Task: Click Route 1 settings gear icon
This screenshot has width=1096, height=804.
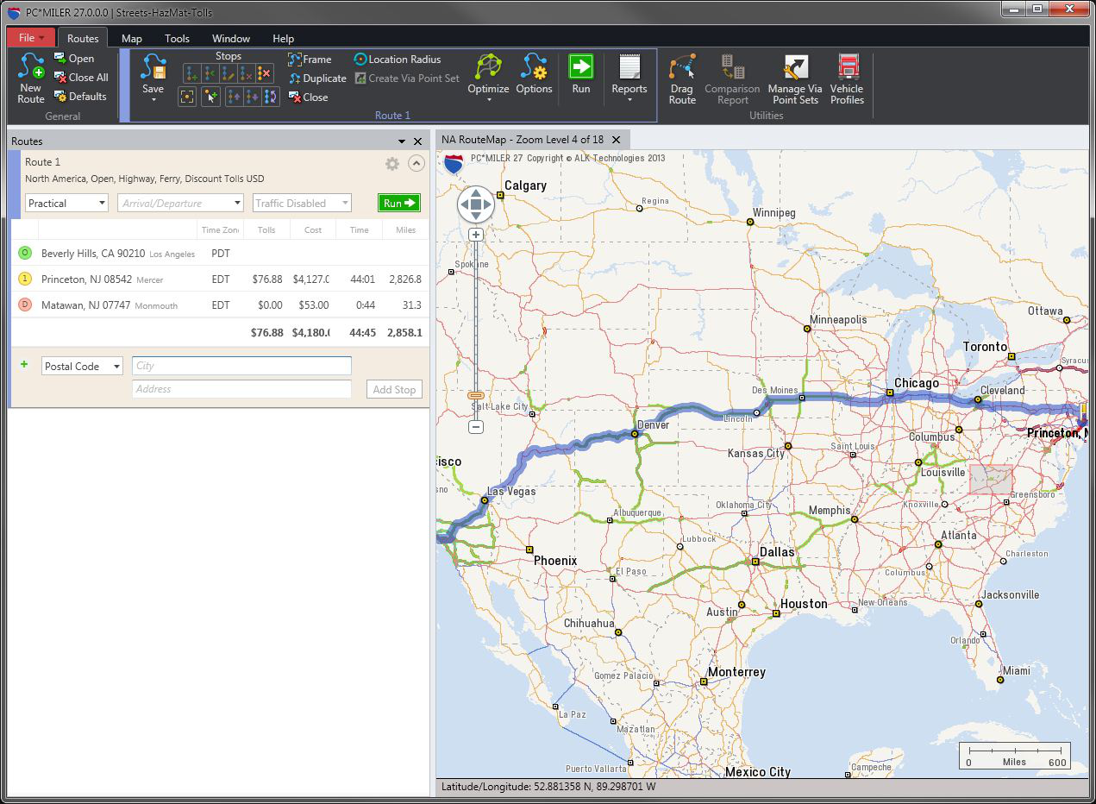Action: 392,164
